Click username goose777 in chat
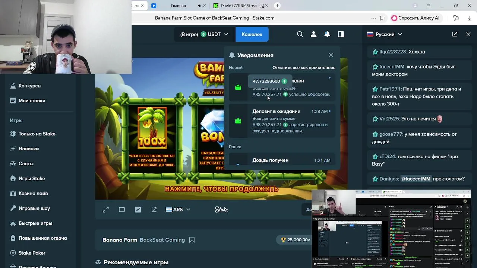Viewport: 477px width, 268px height. pos(391,134)
